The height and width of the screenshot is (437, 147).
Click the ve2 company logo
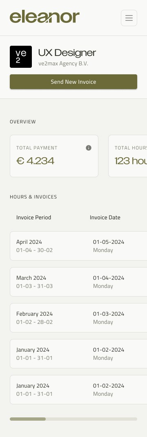[x=21, y=57]
